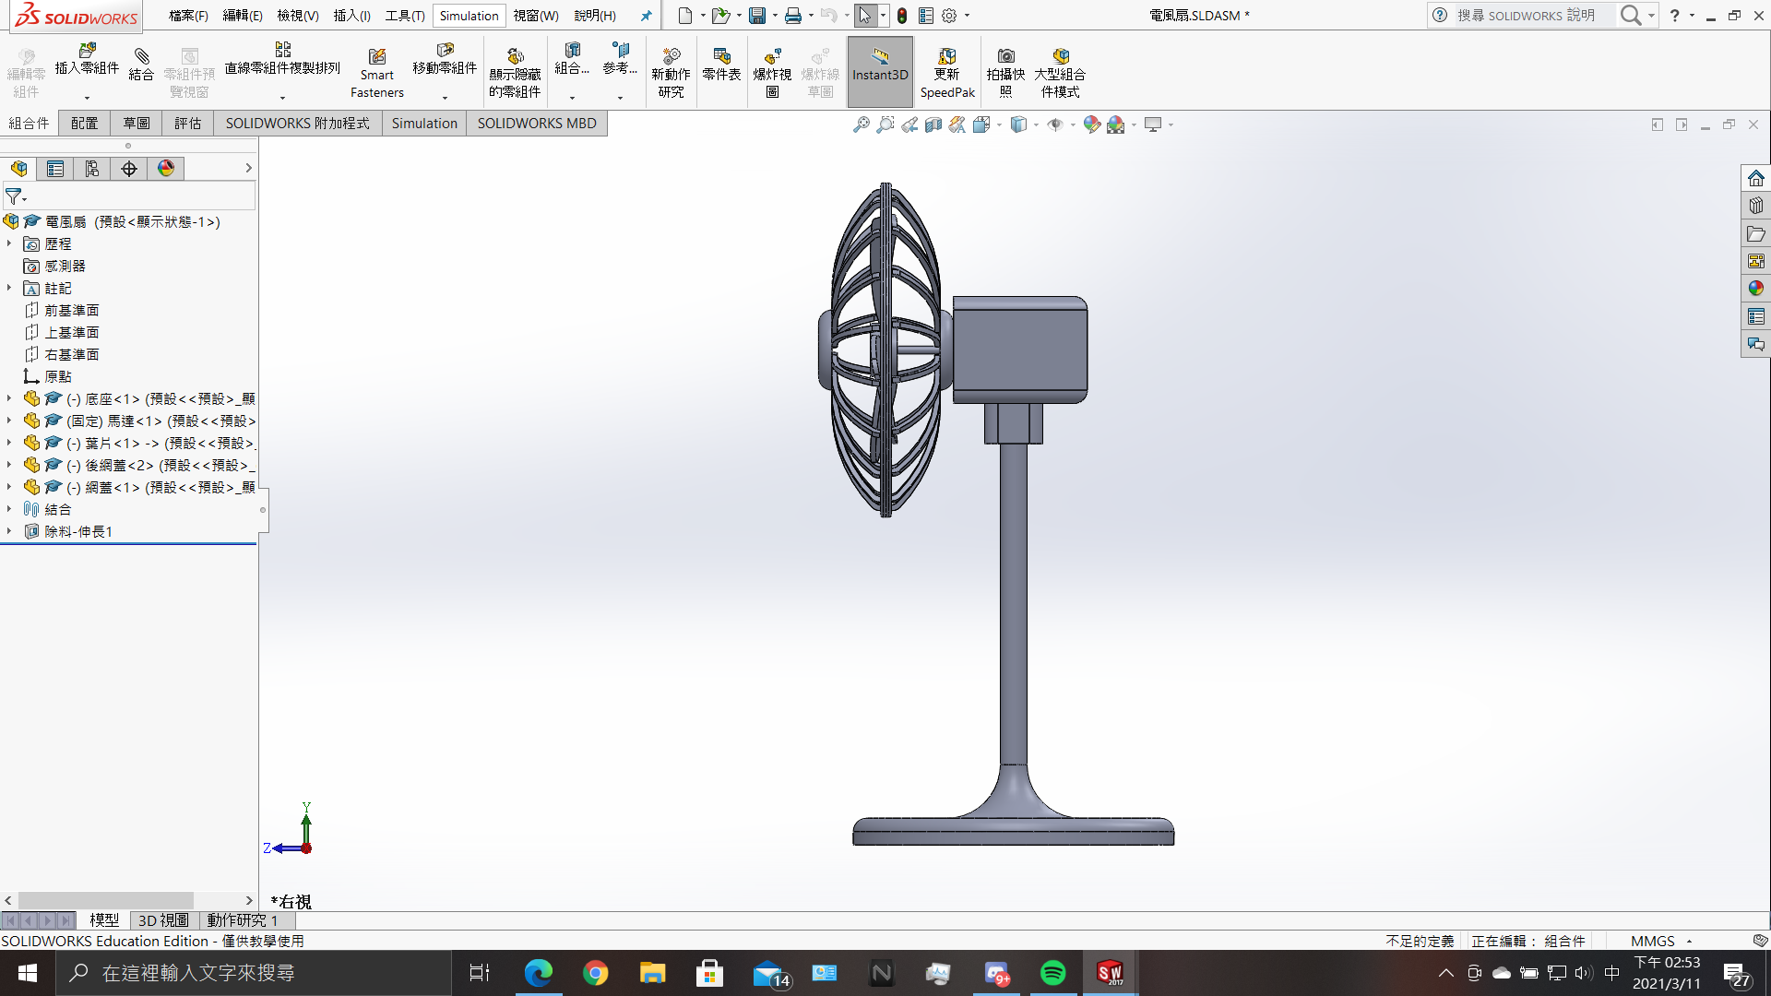
Task: Expand the 底座<1> component tree node
Action: [9, 398]
